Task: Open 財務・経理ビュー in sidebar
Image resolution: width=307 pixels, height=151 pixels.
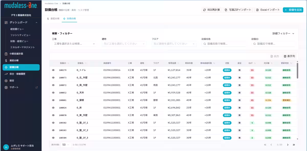Action: point(19,41)
